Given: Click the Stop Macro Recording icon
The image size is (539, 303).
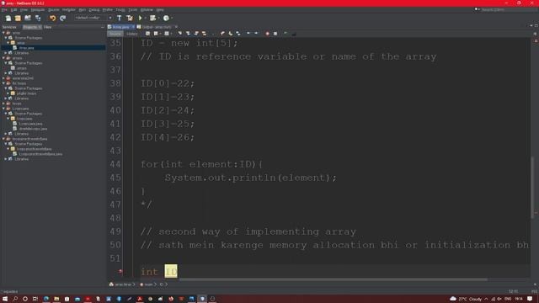Looking at the screenshot, I should pyautogui.click(x=275, y=34).
